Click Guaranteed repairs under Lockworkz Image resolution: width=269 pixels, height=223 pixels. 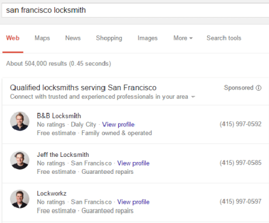(108, 211)
